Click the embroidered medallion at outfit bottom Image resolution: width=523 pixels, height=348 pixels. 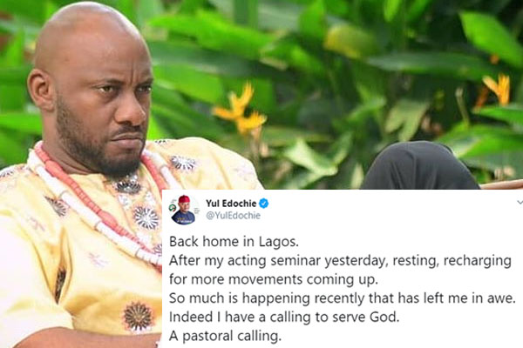(138, 317)
